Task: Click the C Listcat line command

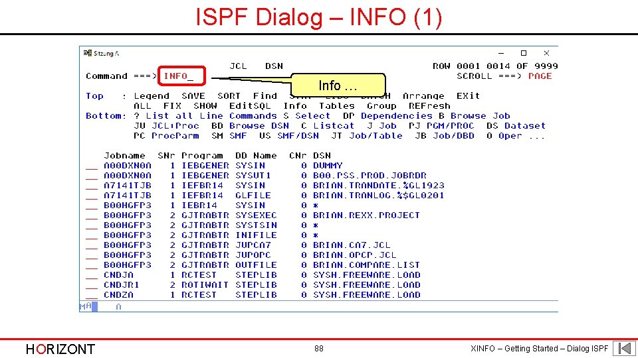Action: pyautogui.click(x=328, y=126)
